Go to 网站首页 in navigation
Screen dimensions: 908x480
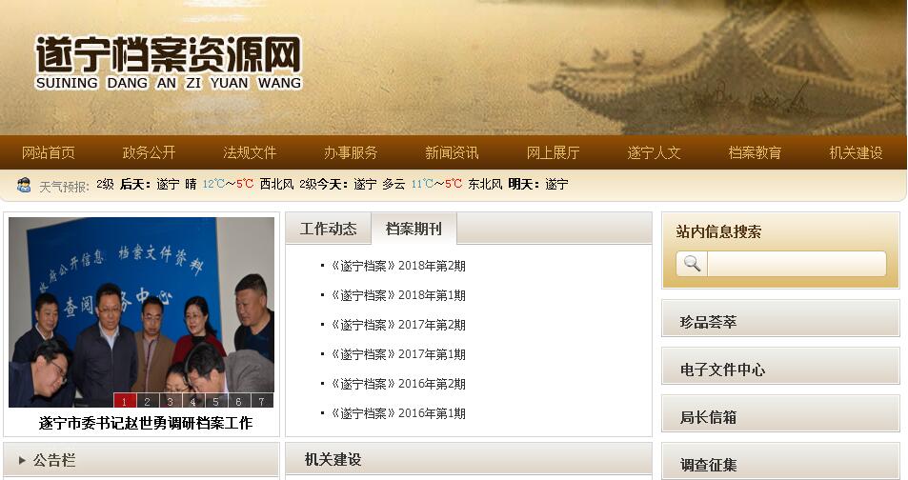click(x=48, y=153)
